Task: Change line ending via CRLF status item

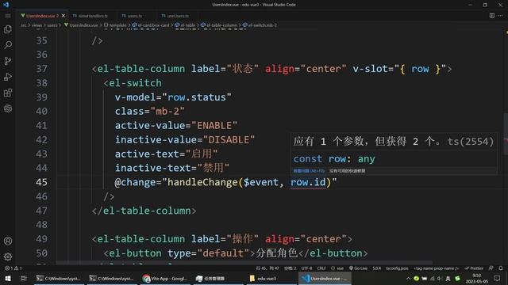Action: tap(321, 268)
